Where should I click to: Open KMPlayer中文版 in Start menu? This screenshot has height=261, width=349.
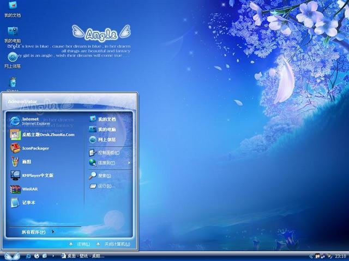37,175
